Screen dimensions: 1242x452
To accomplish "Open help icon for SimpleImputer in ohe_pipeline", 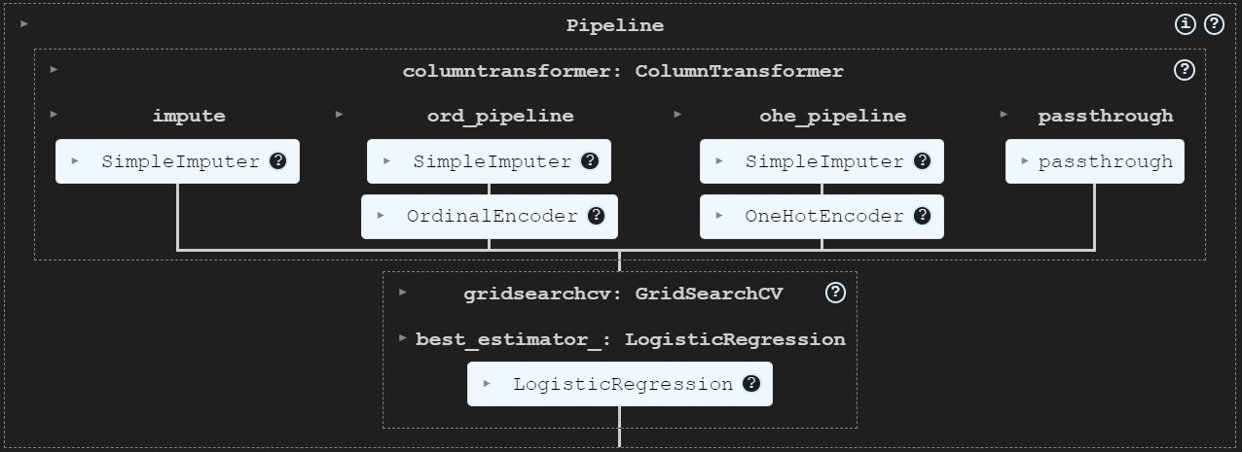I will point(923,161).
